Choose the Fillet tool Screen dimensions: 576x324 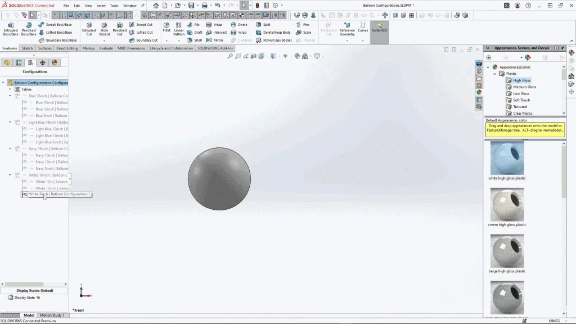[166, 28]
